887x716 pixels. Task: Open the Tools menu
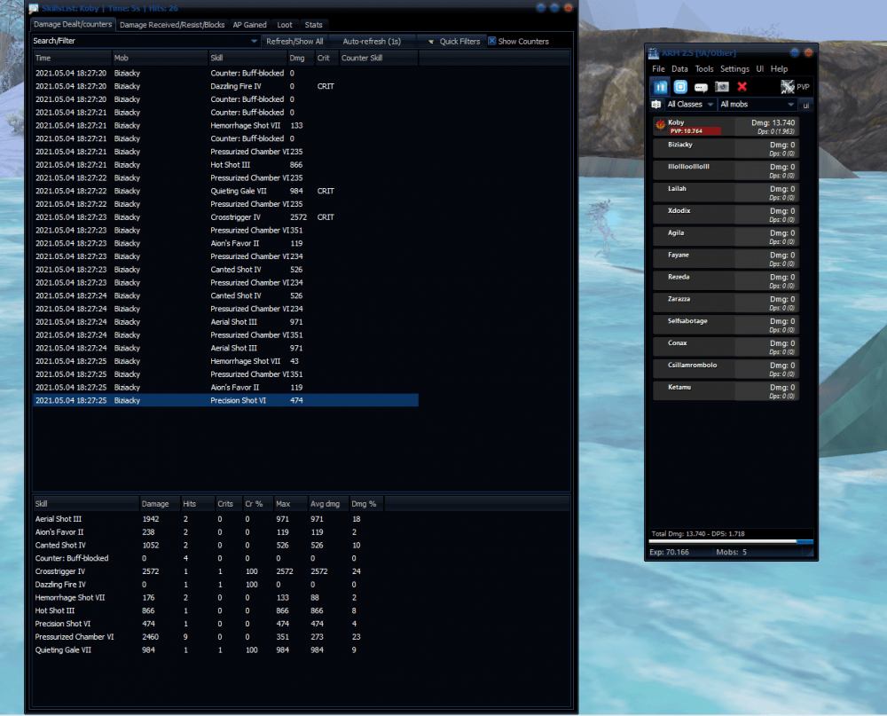(x=703, y=68)
